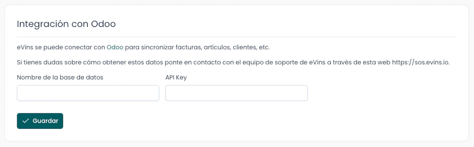Click the word "Odoo" in the heading
Image resolution: width=474 pixels, height=147 pixels.
[103, 24]
